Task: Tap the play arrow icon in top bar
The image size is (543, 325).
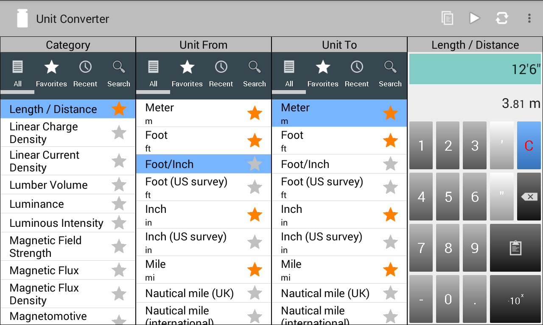Action: pyautogui.click(x=474, y=18)
